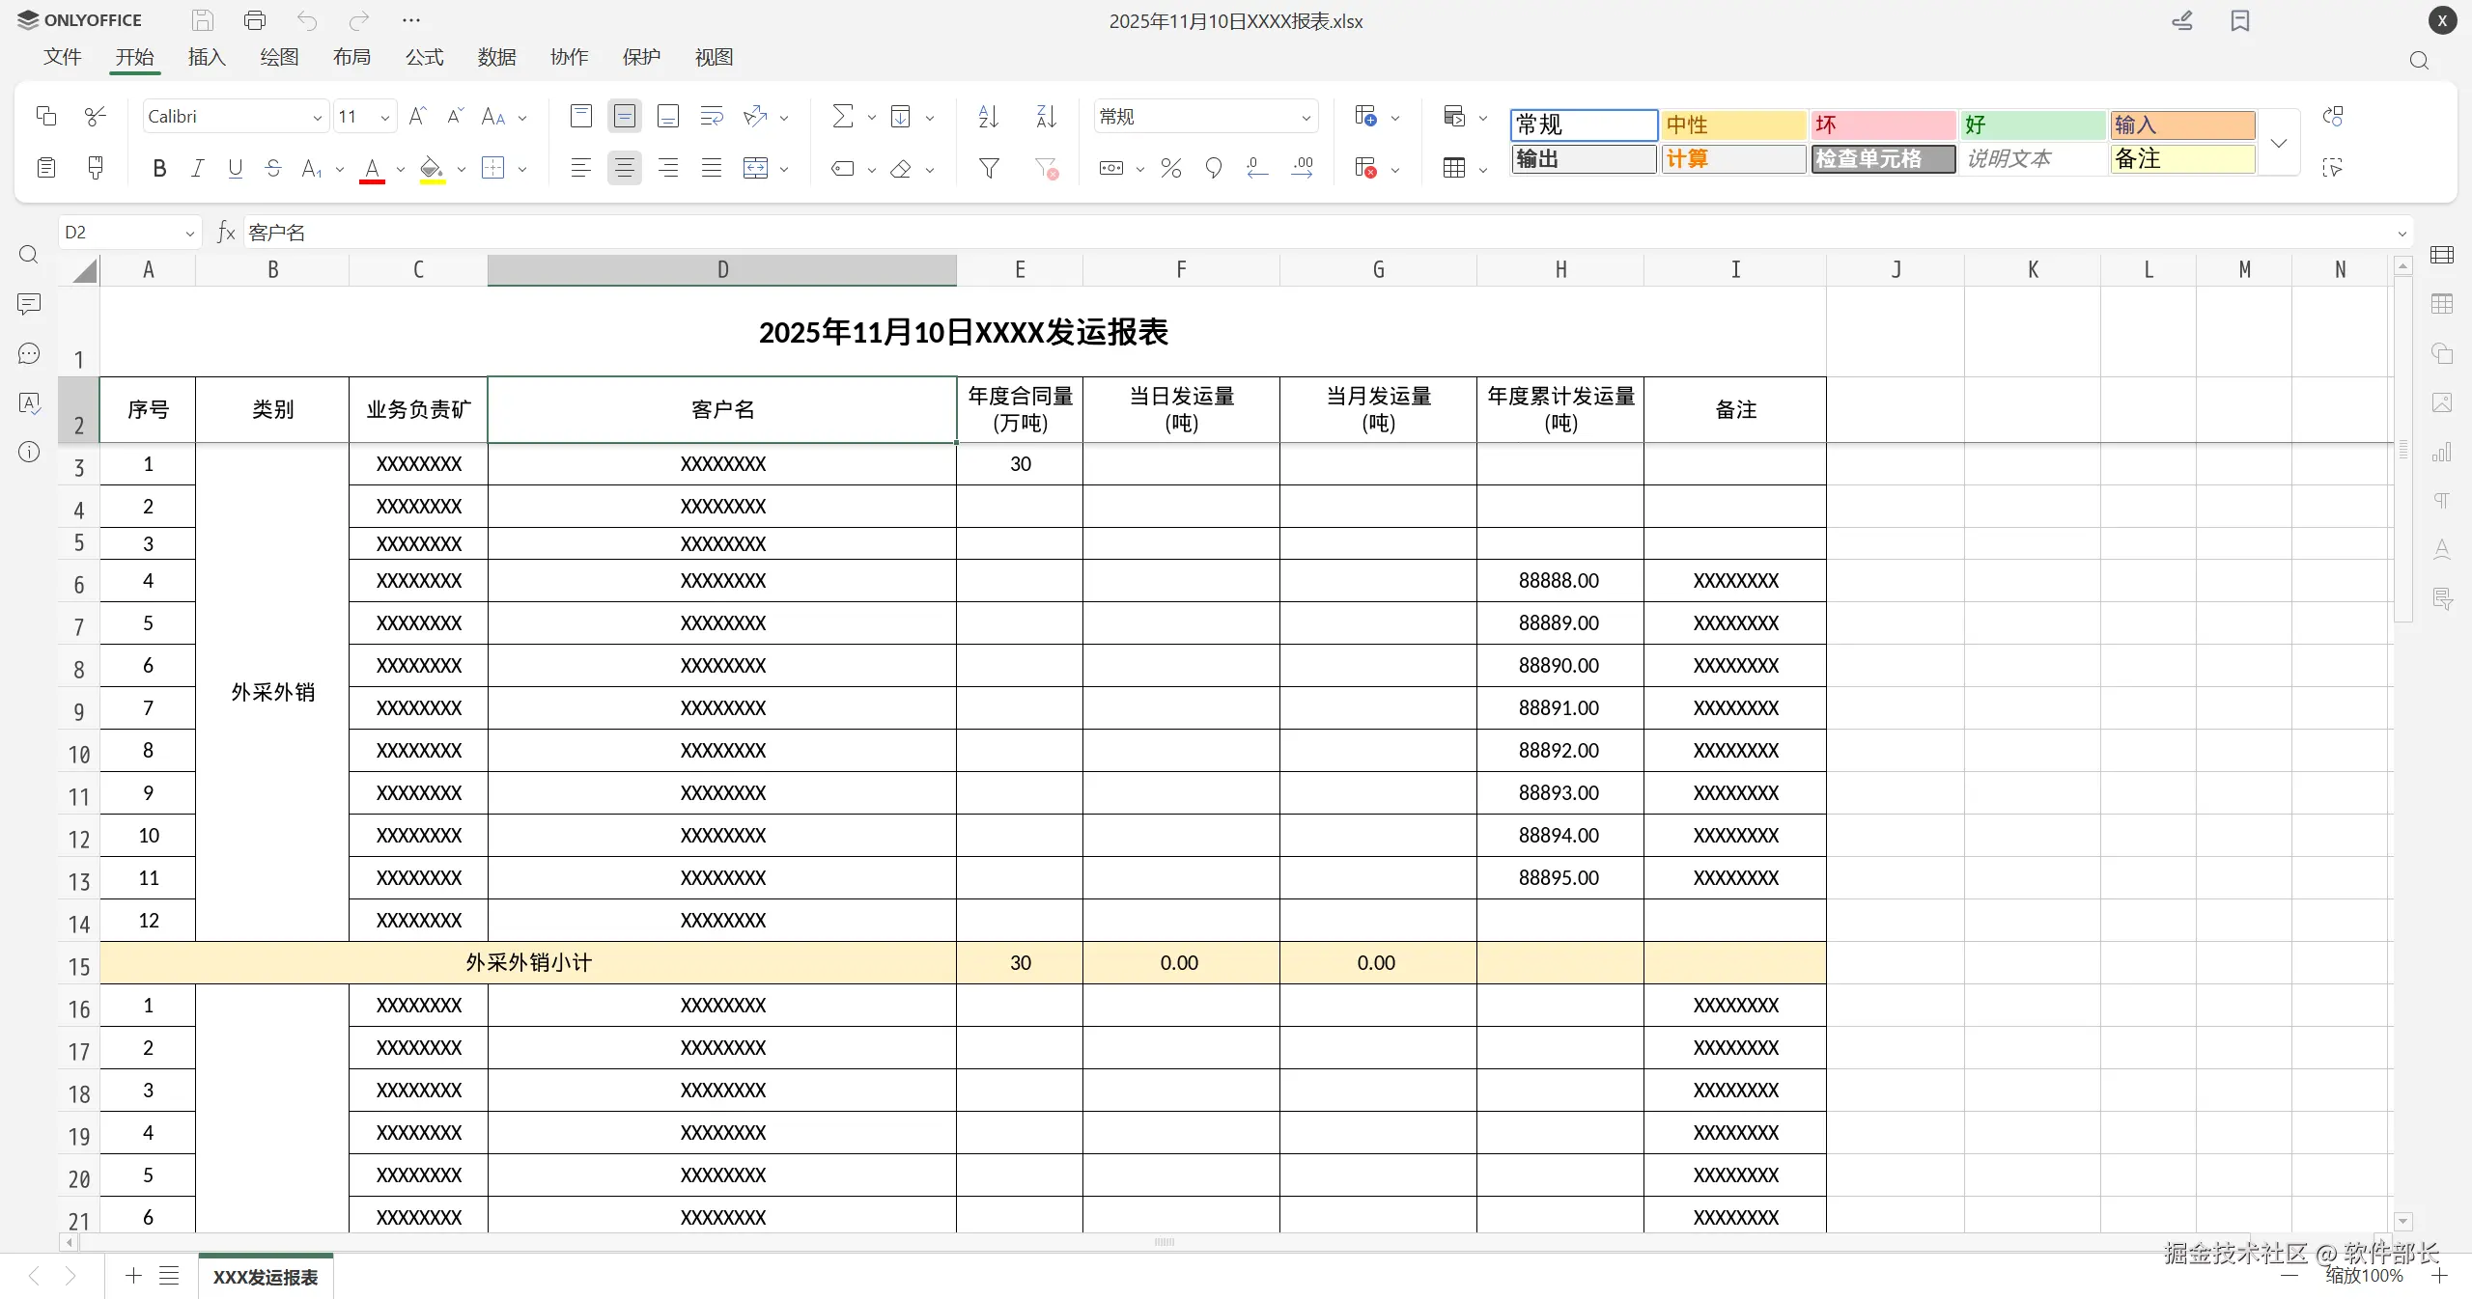
Task: Click the AutoSum sigma icon
Action: (x=842, y=117)
